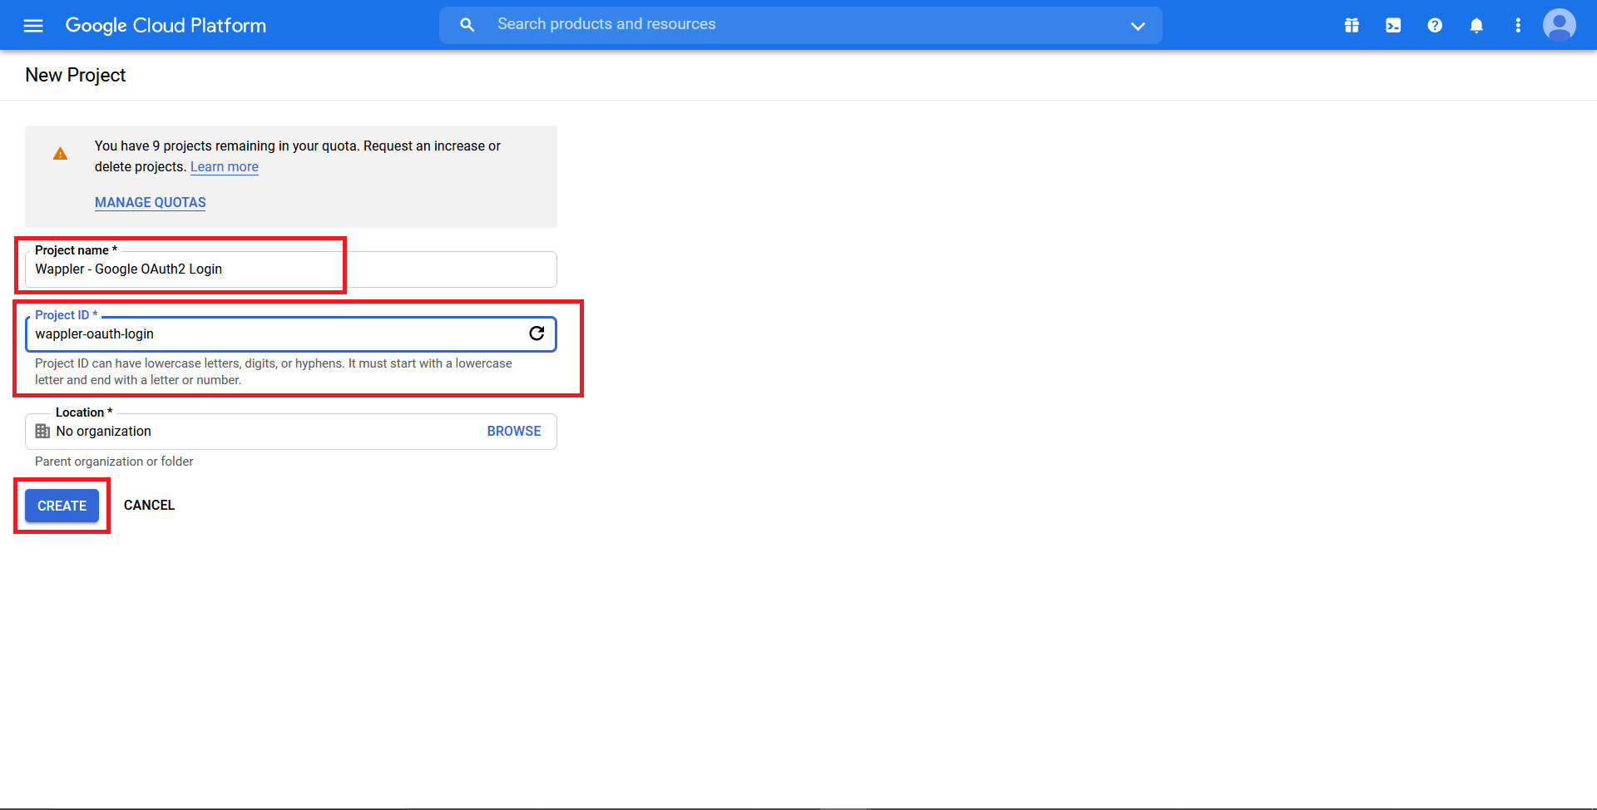This screenshot has width=1597, height=810.
Task: Open the three-dot settings menu
Action: click(1518, 26)
